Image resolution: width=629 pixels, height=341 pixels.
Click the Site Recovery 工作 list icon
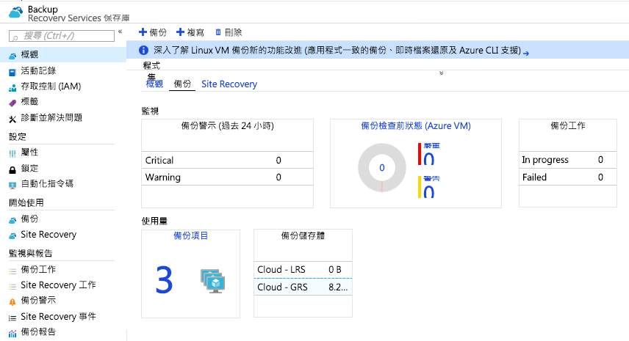(x=12, y=287)
